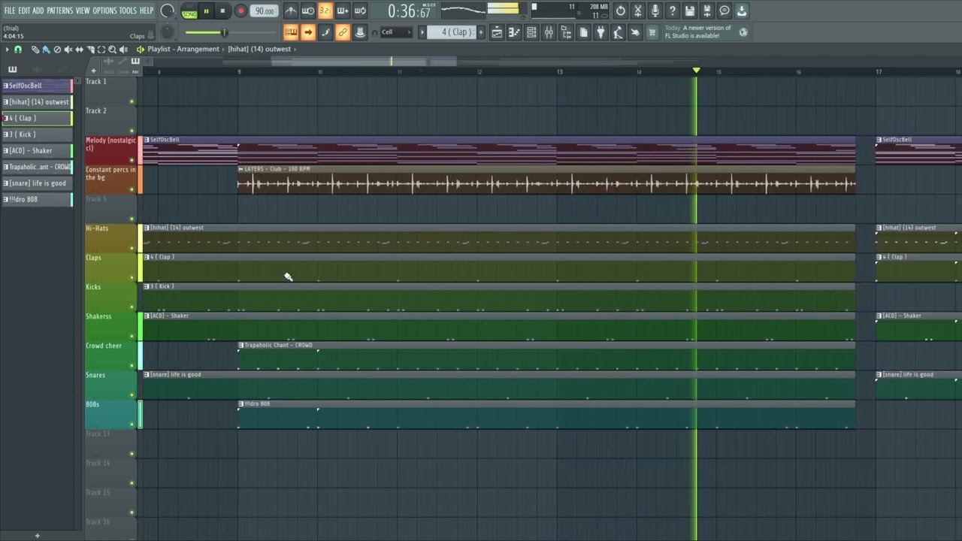
Task: Toggle the orange arrow auto-scroll button
Action: pos(308,32)
